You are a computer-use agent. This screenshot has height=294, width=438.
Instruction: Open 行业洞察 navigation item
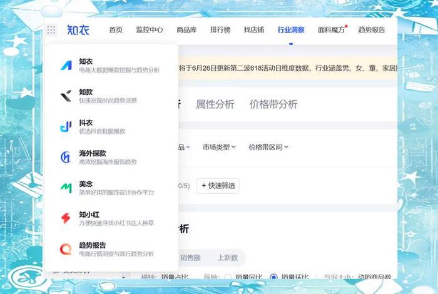click(x=291, y=30)
